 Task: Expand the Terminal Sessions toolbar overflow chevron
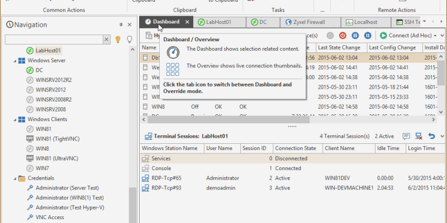(441, 136)
